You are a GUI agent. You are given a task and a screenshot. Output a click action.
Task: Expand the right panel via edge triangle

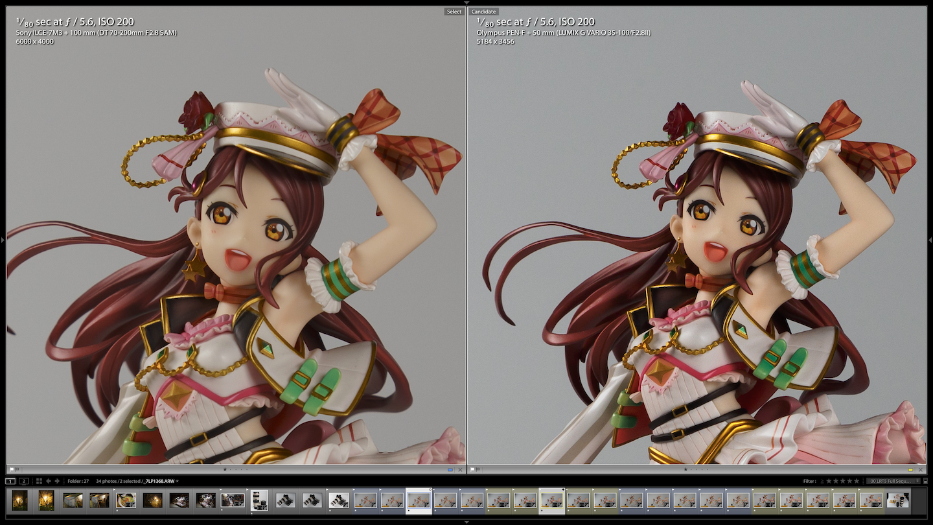930,240
